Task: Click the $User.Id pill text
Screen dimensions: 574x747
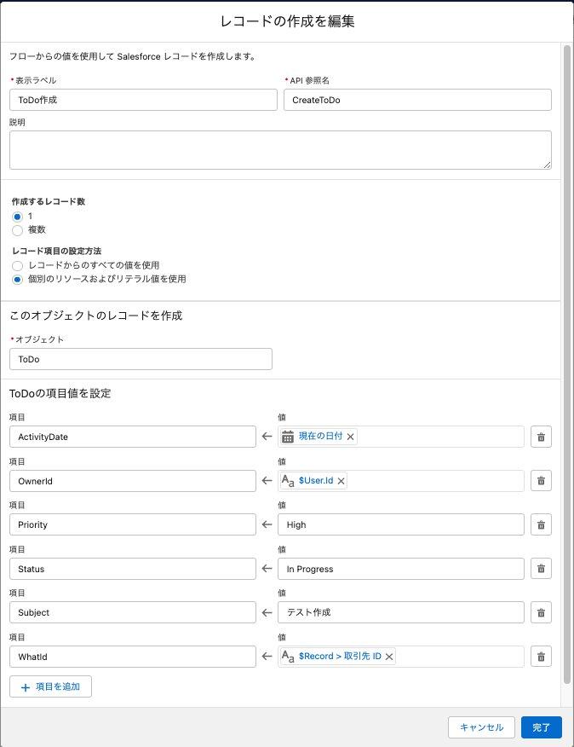Action: click(316, 481)
